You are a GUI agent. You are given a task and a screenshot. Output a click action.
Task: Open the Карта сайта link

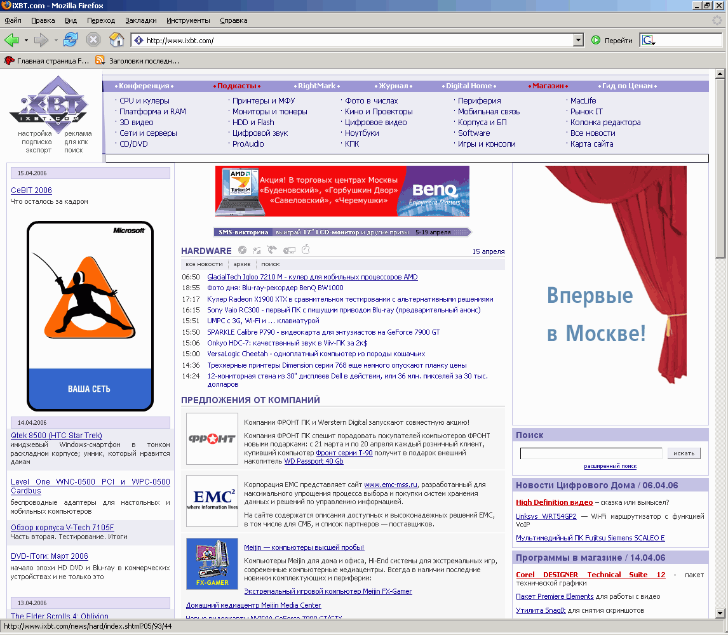click(591, 144)
